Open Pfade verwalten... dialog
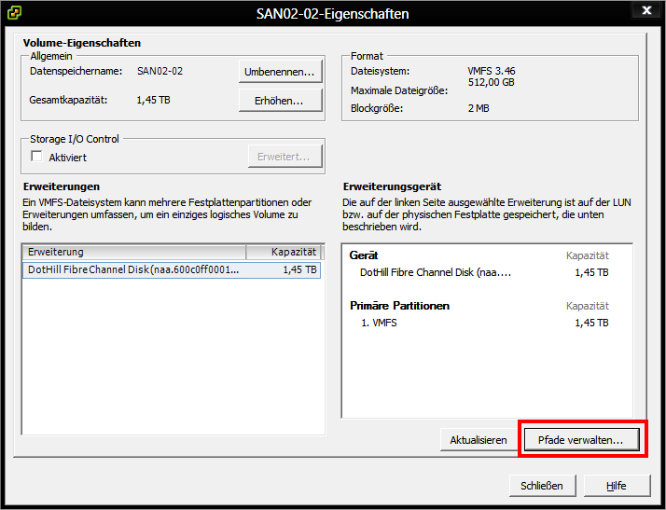This screenshot has width=666, height=510. 581,439
